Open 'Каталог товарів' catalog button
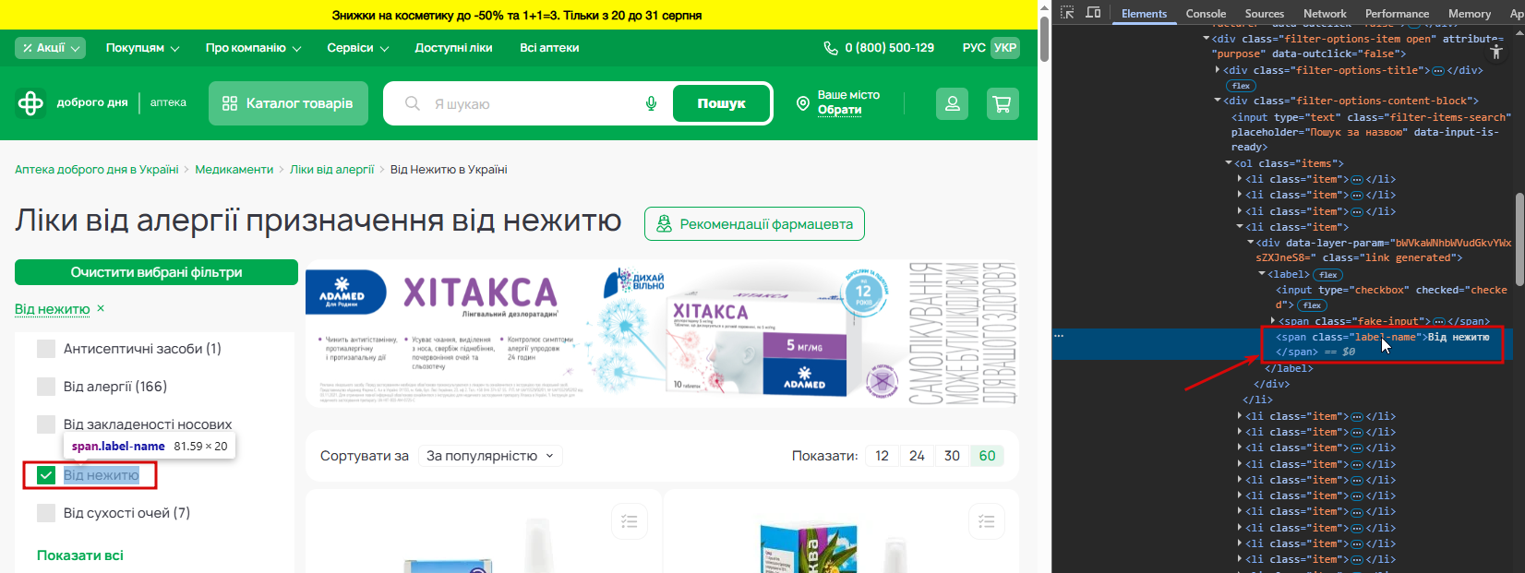Viewport: 1525px width, 573px height. pos(288,103)
